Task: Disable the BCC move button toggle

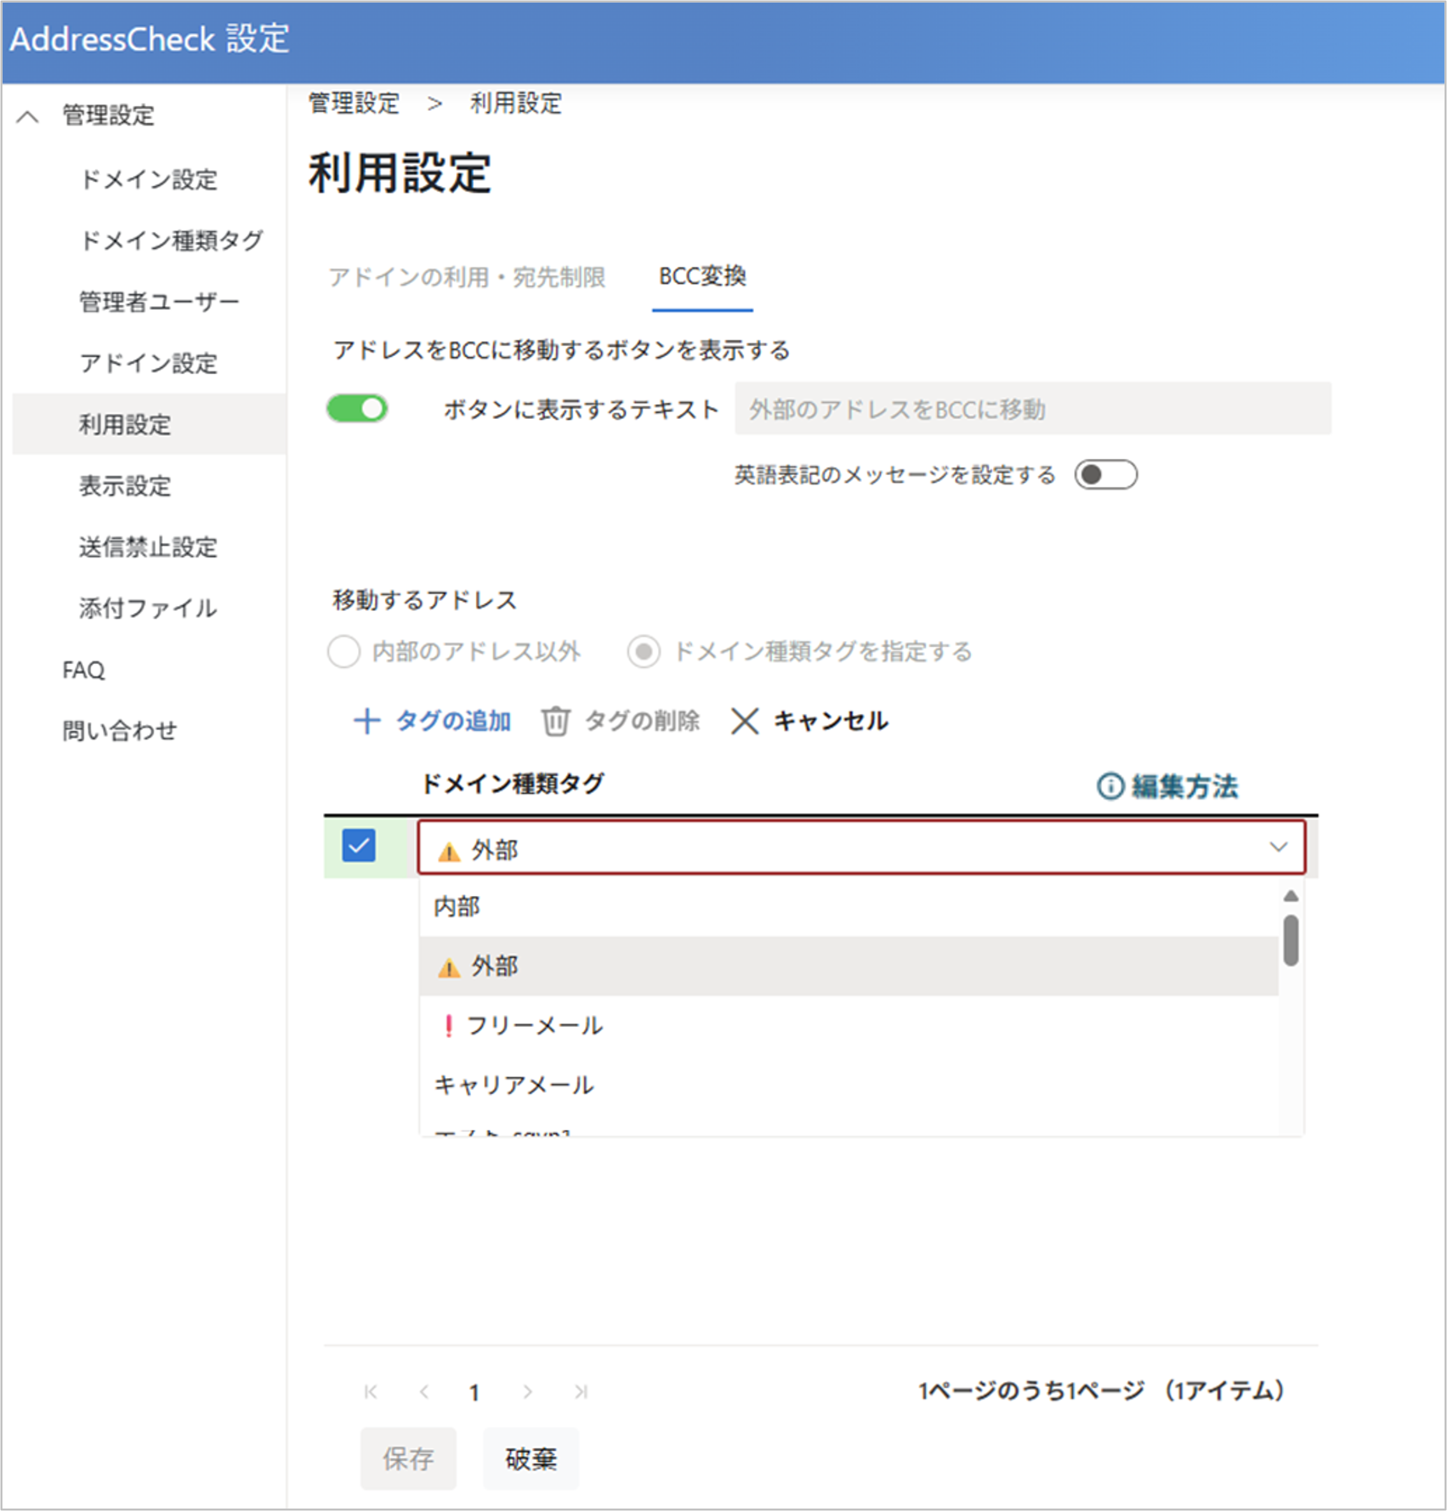Action: click(x=357, y=409)
